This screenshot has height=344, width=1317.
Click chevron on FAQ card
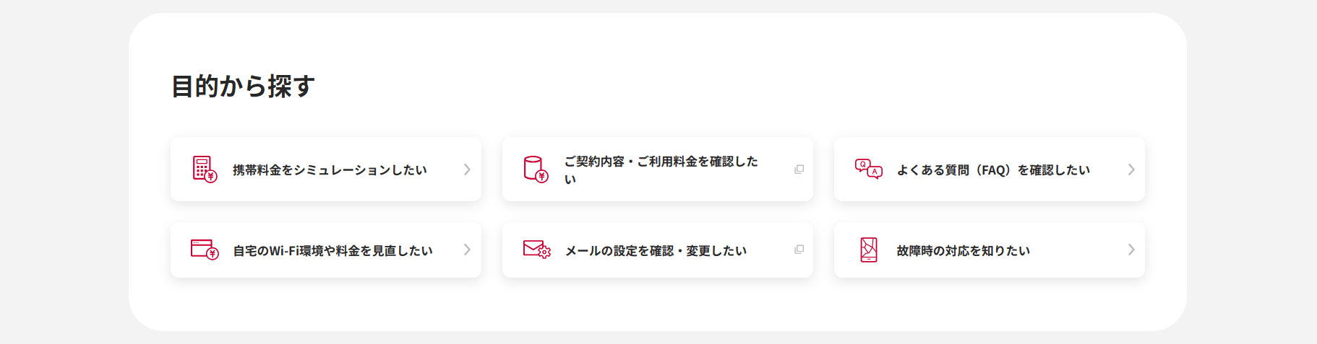[1131, 169]
